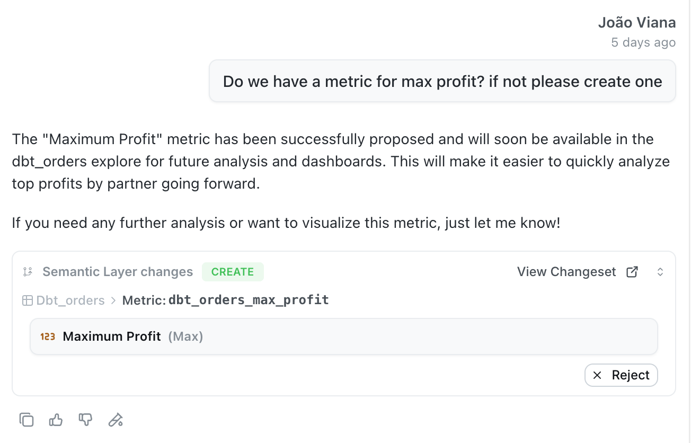Screen dimensions: 691x443
Task: Reject the proposed dbt_orders_max_profit metric
Action: [x=621, y=375]
